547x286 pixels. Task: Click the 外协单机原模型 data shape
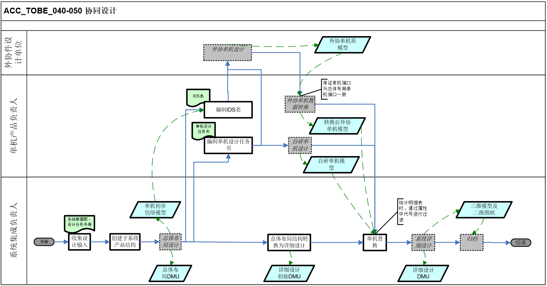point(342,45)
